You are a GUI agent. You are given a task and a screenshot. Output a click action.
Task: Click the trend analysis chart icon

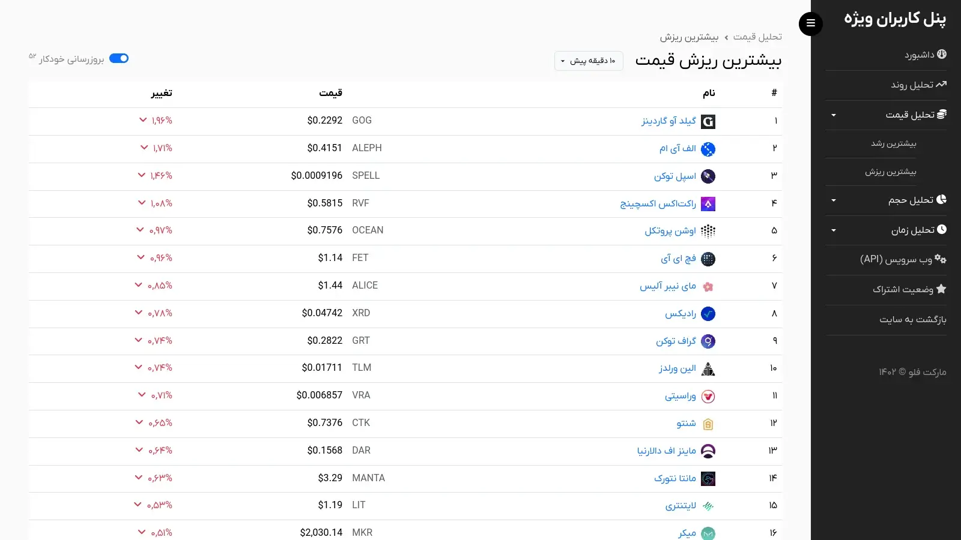[941, 84]
